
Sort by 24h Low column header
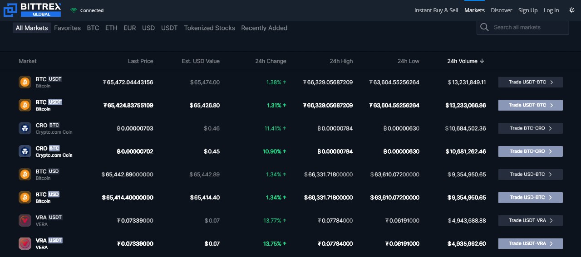click(x=409, y=61)
